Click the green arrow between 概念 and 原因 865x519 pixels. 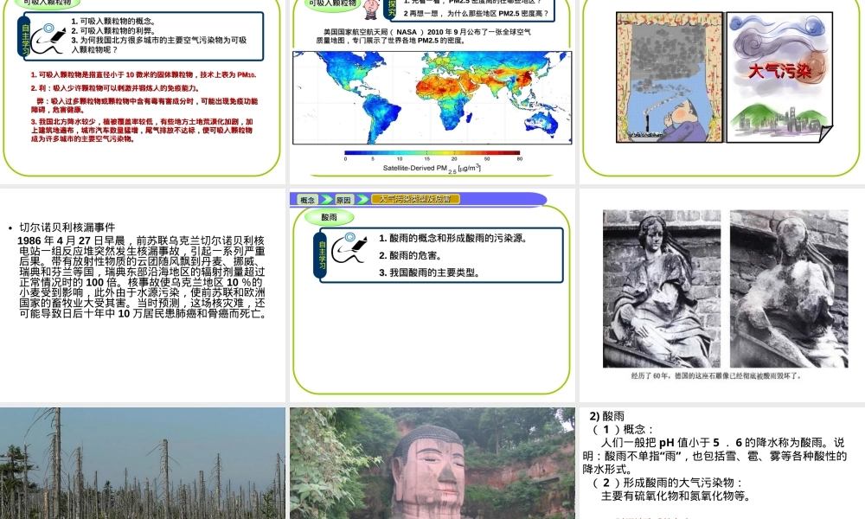click(x=327, y=200)
